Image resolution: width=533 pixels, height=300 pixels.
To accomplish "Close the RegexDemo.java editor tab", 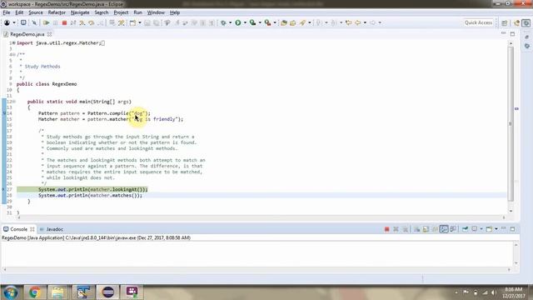I will click(50, 34).
